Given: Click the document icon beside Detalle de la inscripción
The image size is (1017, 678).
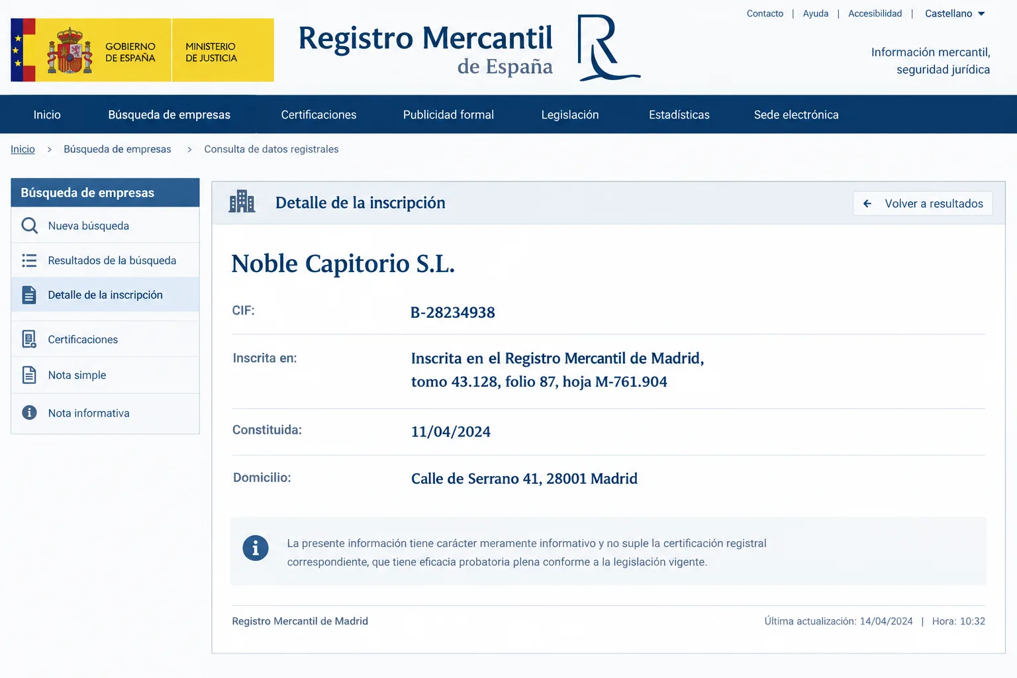Looking at the screenshot, I should [29, 295].
